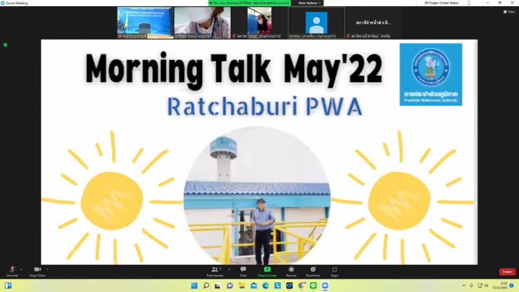Select the PWA building participant thumbnail
This screenshot has width=519, height=292.
coord(145,23)
